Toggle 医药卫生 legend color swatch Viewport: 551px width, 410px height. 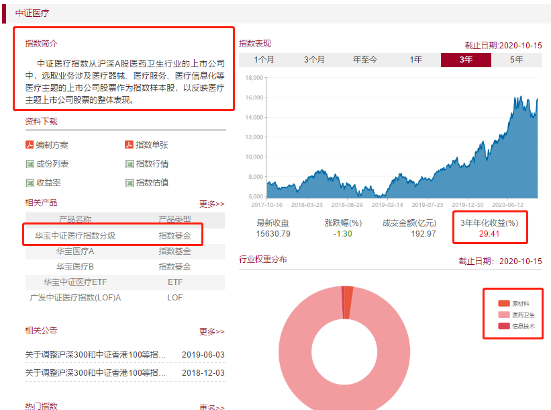click(x=504, y=315)
